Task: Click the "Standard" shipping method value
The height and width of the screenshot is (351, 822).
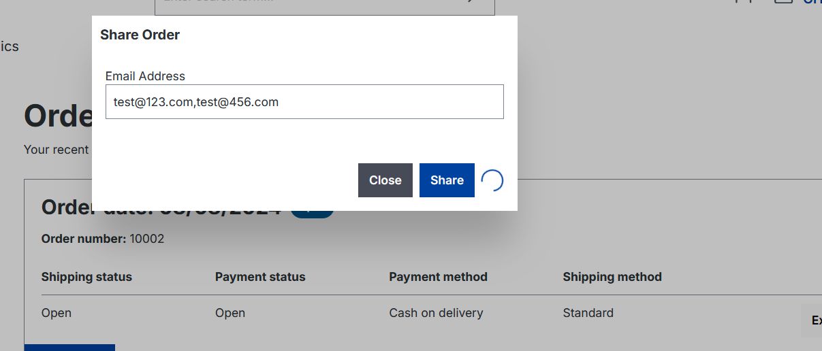Action: (x=588, y=313)
